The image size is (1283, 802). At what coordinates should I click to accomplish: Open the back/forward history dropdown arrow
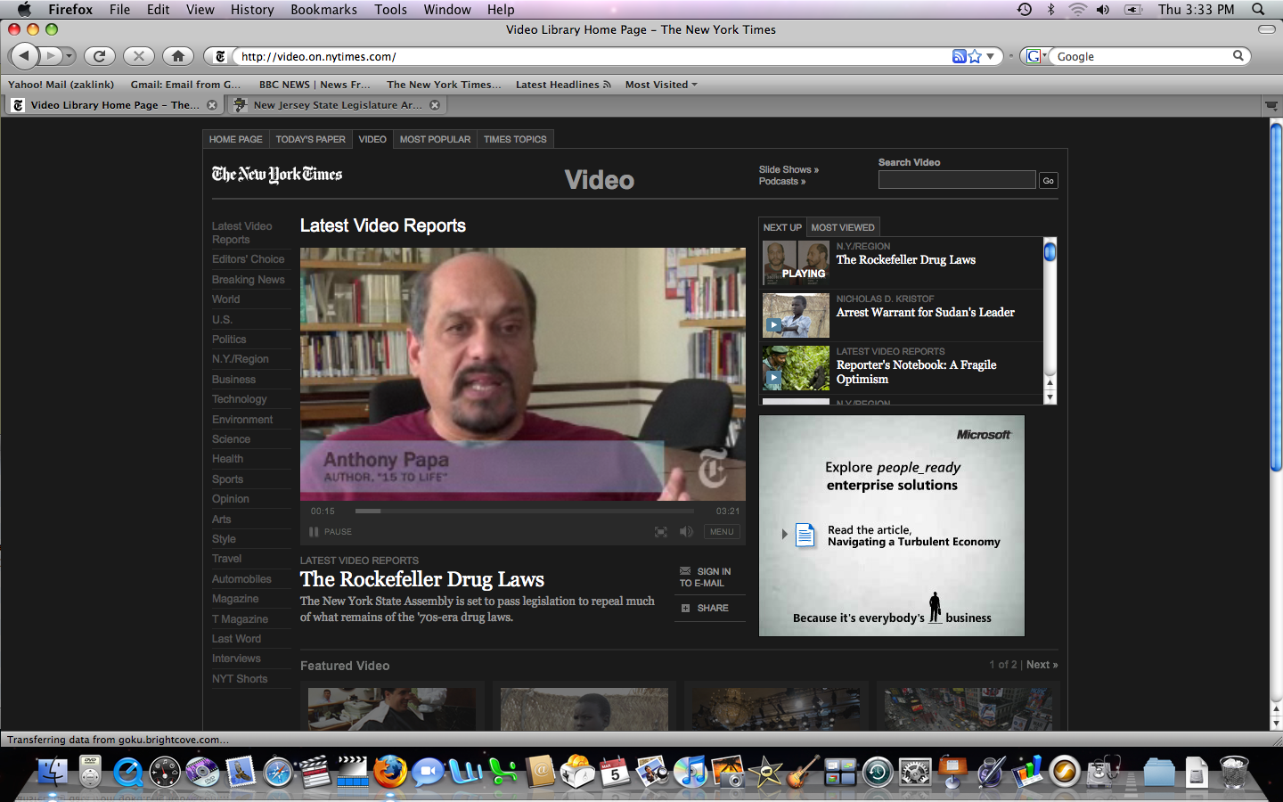click(69, 56)
